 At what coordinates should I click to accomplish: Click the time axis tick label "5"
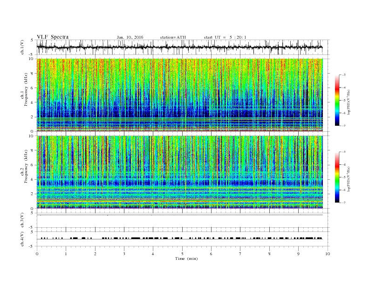[182, 254]
